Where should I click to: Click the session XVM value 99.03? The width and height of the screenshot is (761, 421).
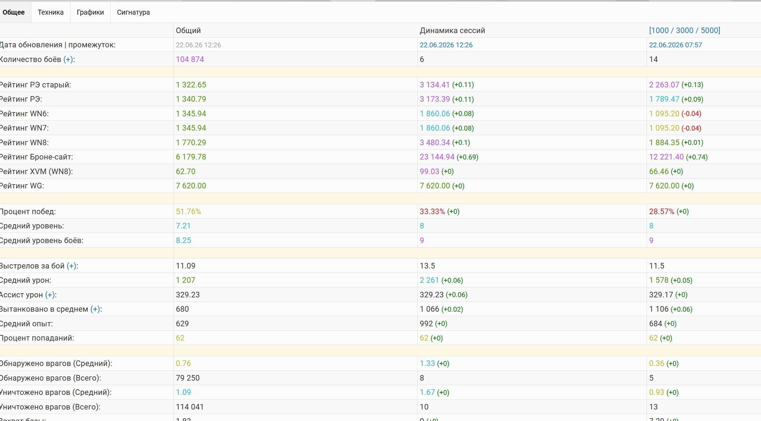coord(430,172)
